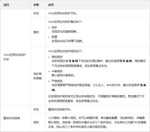This screenshot has height=132, width=150.
Task: Click 默认使用中等规则 description line
Action: [63, 75]
